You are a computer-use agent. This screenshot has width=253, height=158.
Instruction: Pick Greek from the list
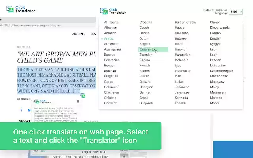click(144, 98)
